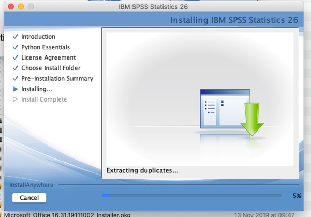Screen dimensions: 311x217
Task: Click the 13 Nov 2019 date in Finder
Action: point(264,214)
